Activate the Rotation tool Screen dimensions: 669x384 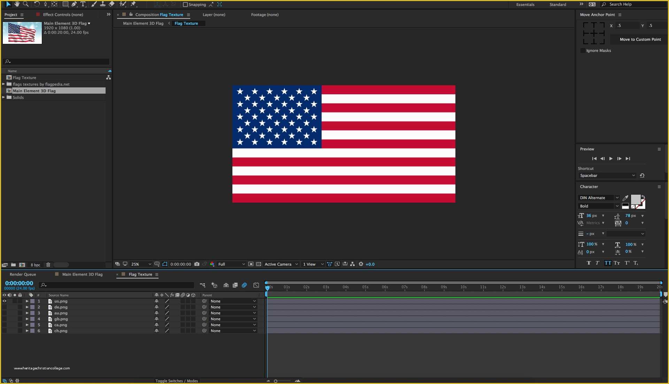click(37, 5)
